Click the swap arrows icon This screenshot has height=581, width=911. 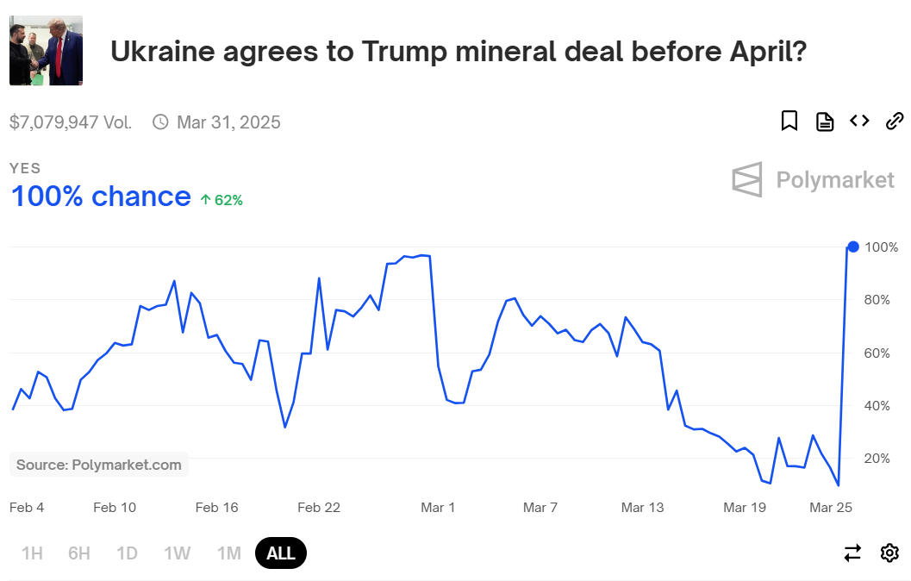pyautogui.click(x=852, y=553)
